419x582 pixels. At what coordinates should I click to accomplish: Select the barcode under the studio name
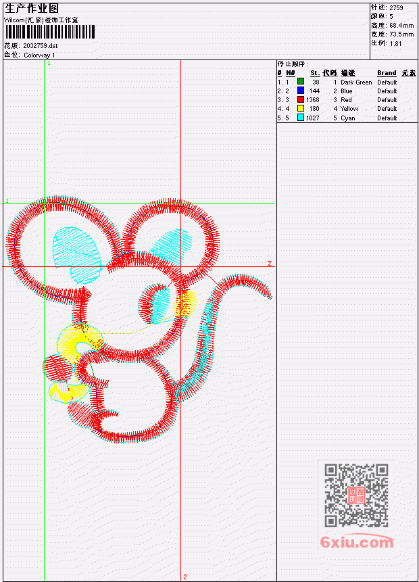pyautogui.click(x=50, y=32)
